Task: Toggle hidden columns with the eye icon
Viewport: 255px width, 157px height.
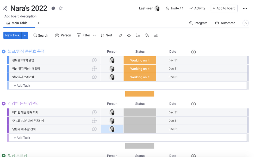Action: [x=129, y=36]
